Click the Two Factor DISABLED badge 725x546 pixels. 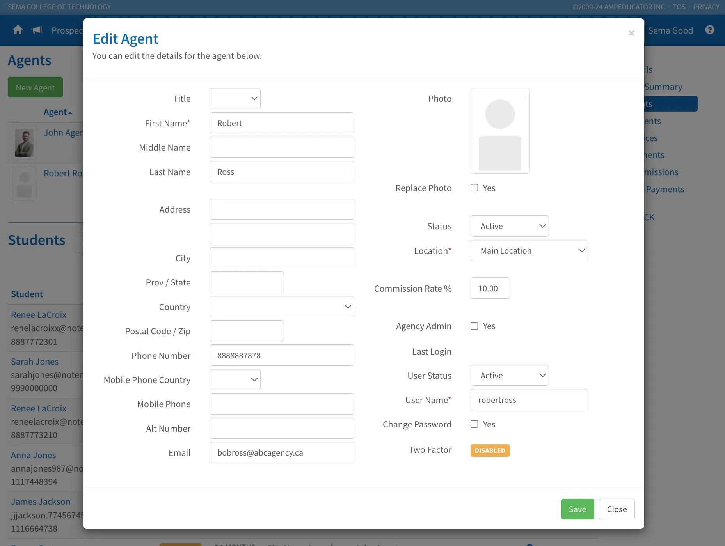tap(490, 450)
